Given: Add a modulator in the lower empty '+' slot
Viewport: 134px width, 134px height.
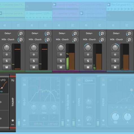Looking at the screenshot, I should (x=1, y=118).
